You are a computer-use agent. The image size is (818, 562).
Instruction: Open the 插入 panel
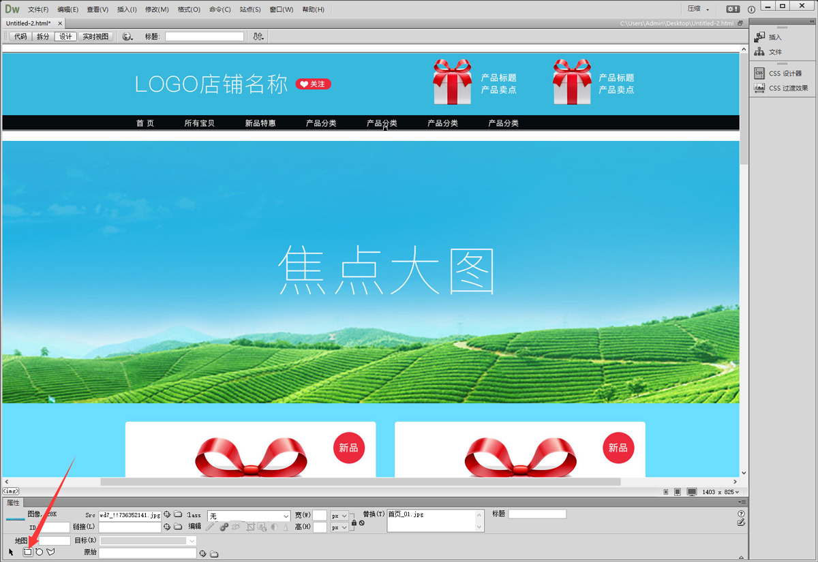coord(775,37)
